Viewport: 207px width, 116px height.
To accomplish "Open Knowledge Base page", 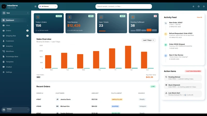I will (x=15, y=56).
